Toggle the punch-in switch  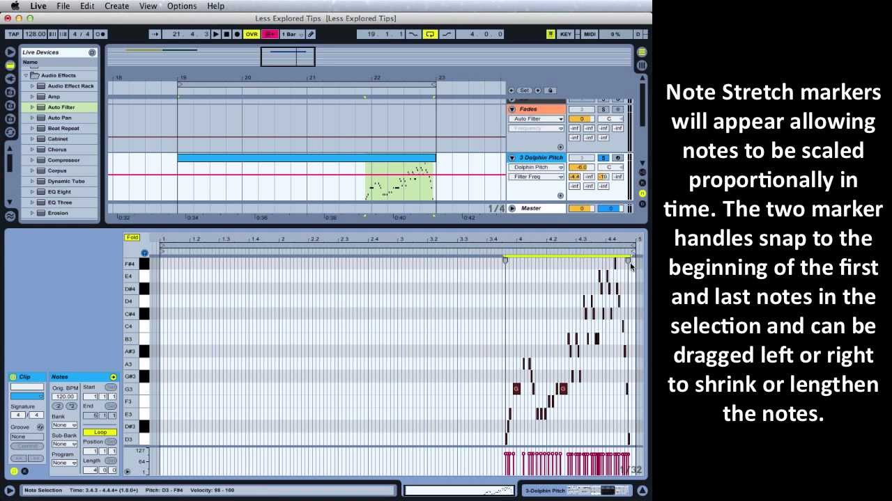coord(414,34)
